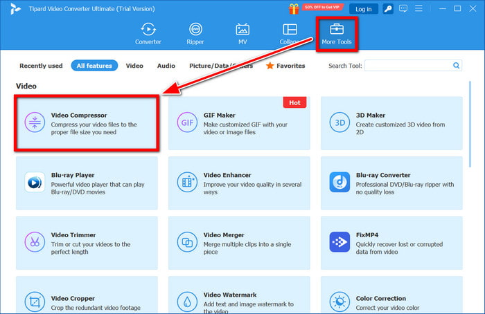The image size is (485, 314).
Task: Click the Log in button
Action: pyautogui.click(x=364, y=9)
